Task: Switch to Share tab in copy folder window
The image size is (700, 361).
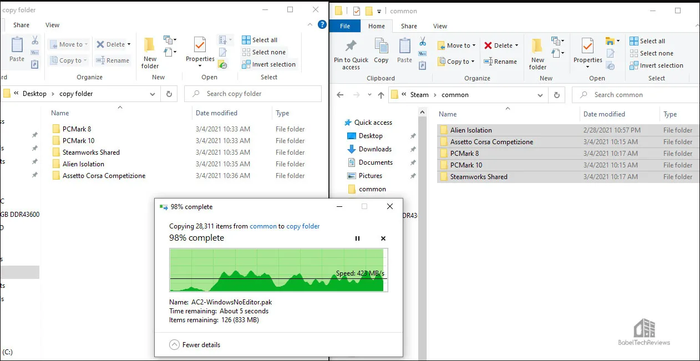Action: [x=22, y=25]
